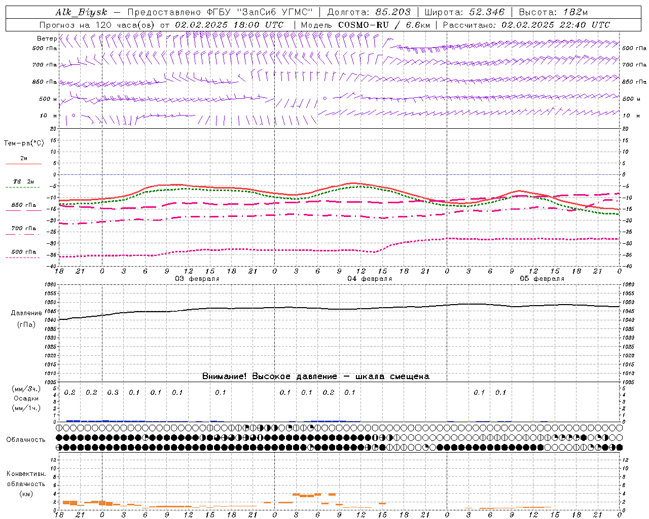Image resolution: width=649 pixels, height=519 pixels.
Task: Click the "Внимание! Высокое давление — шкала смещена" warning
Action: pos(316,376)
